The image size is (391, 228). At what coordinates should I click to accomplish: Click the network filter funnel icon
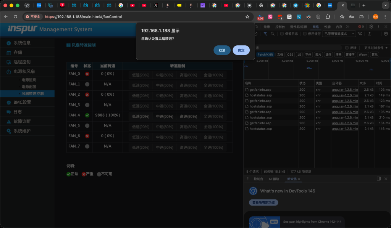pos(266,34)
